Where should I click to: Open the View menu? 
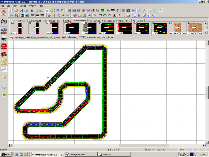pos(14,6)
